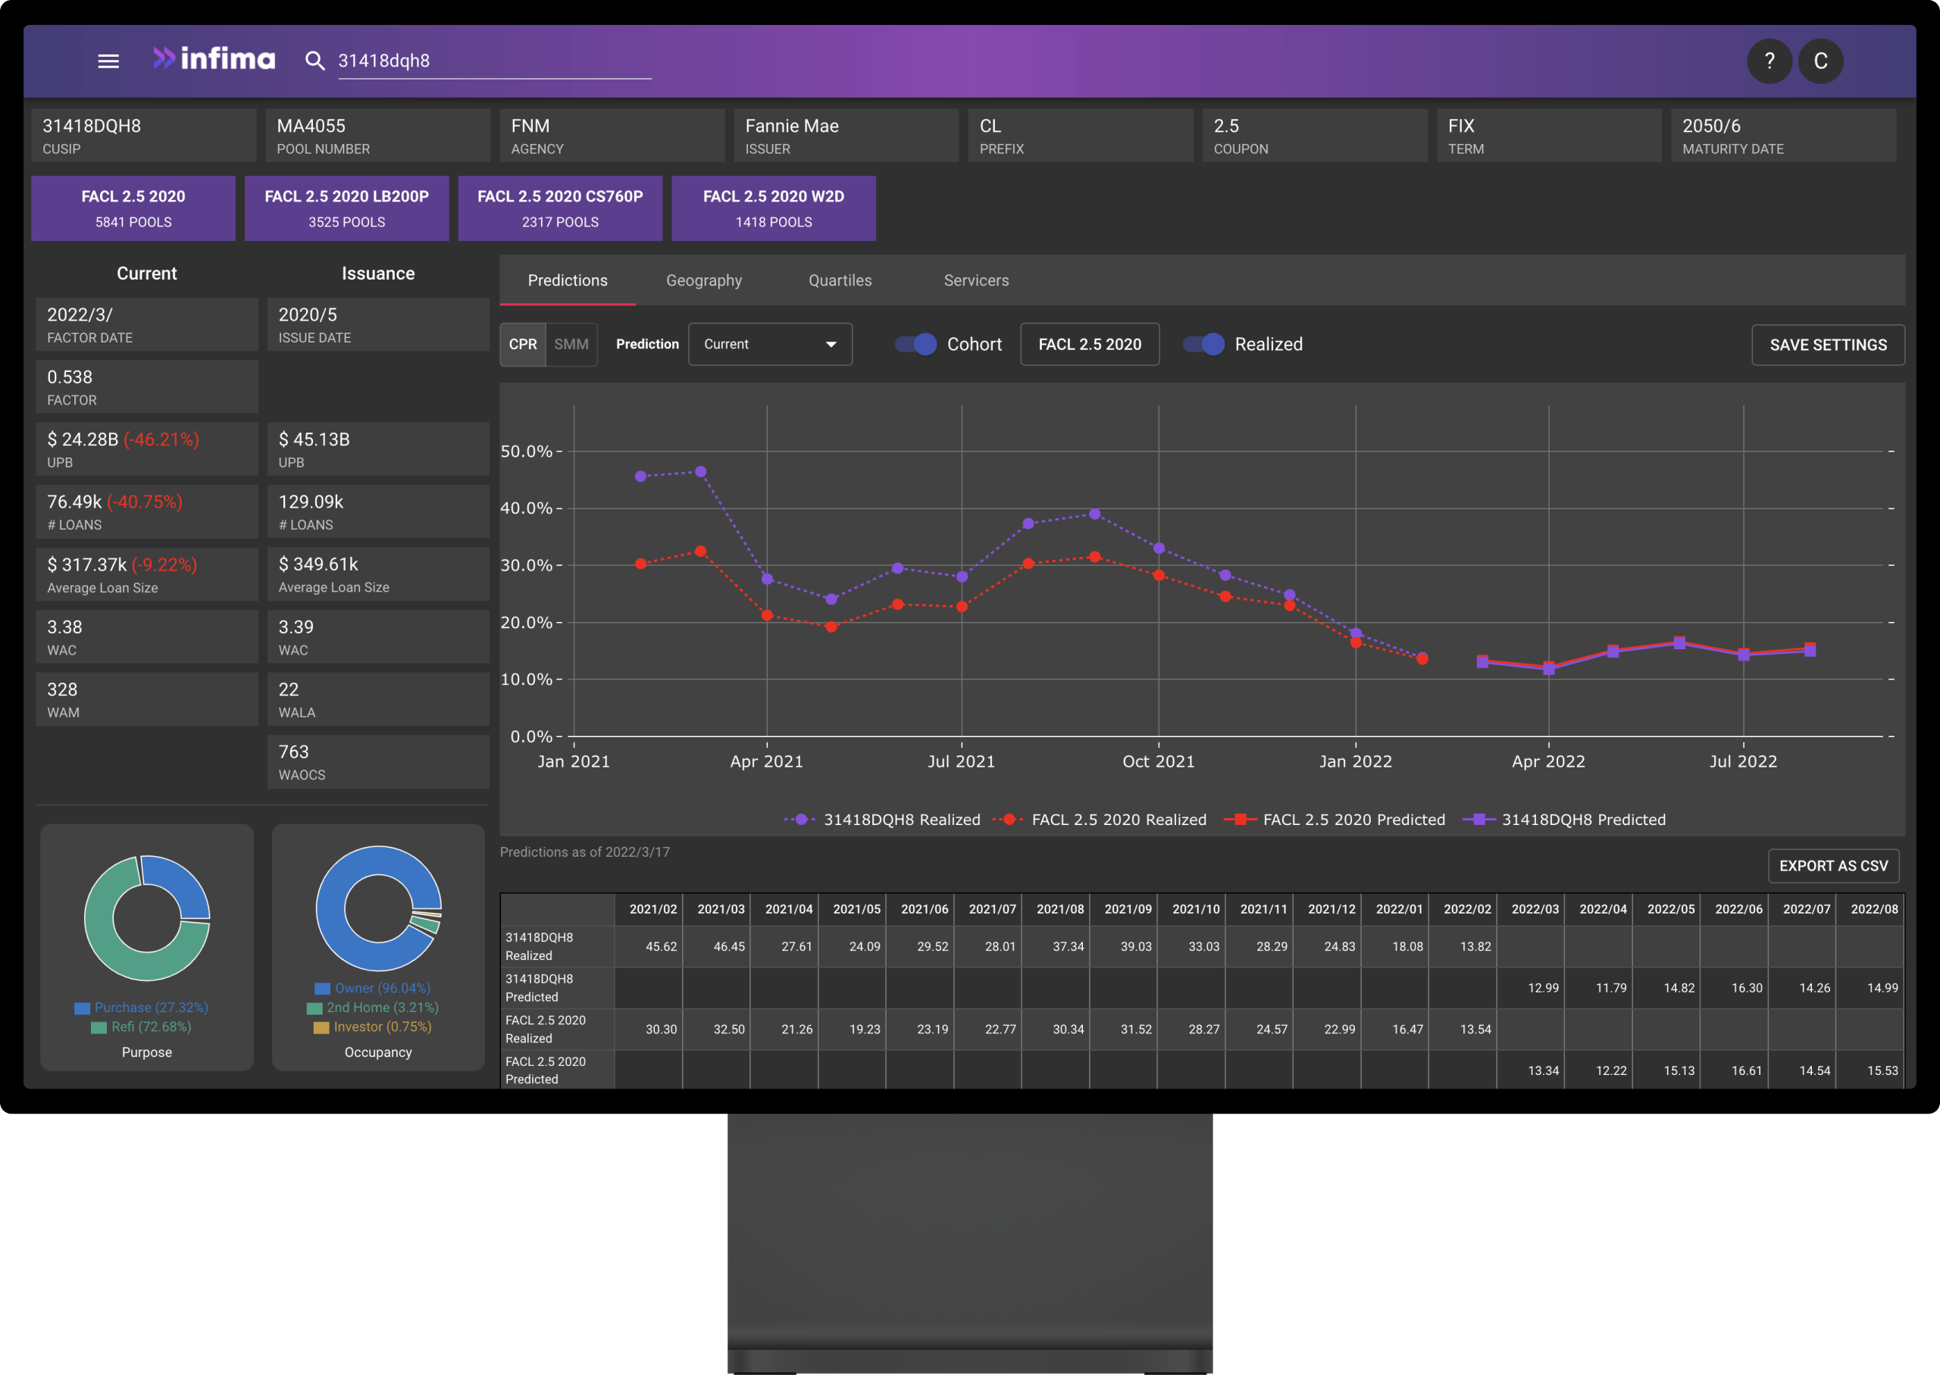Click EXPORT AS CSV button
1940x1375 pixels.
(x=1833, y=866)
